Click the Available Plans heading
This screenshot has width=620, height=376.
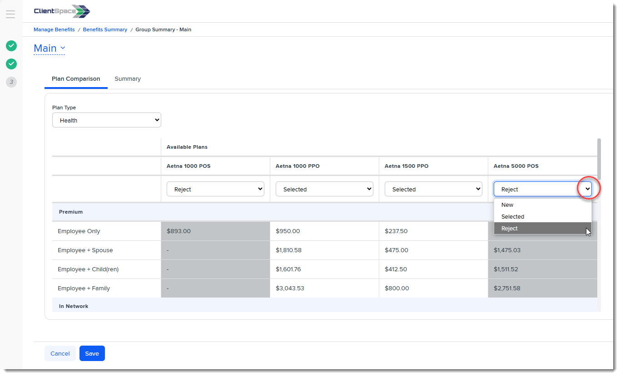[187, 147]
